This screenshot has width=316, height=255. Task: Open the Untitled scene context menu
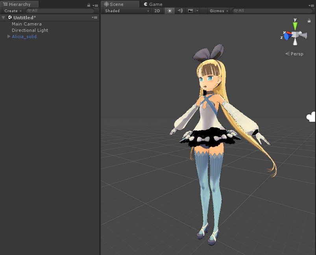(94, 18)
